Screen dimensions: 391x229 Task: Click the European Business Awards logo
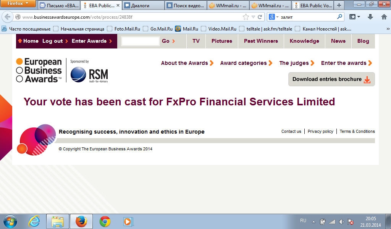[39, 70]
